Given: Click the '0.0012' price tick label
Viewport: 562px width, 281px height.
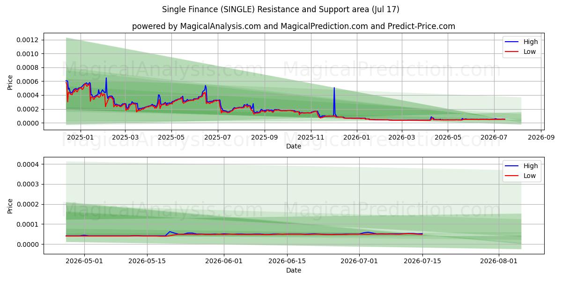Looking at the screenshot, I should point(28,40).
